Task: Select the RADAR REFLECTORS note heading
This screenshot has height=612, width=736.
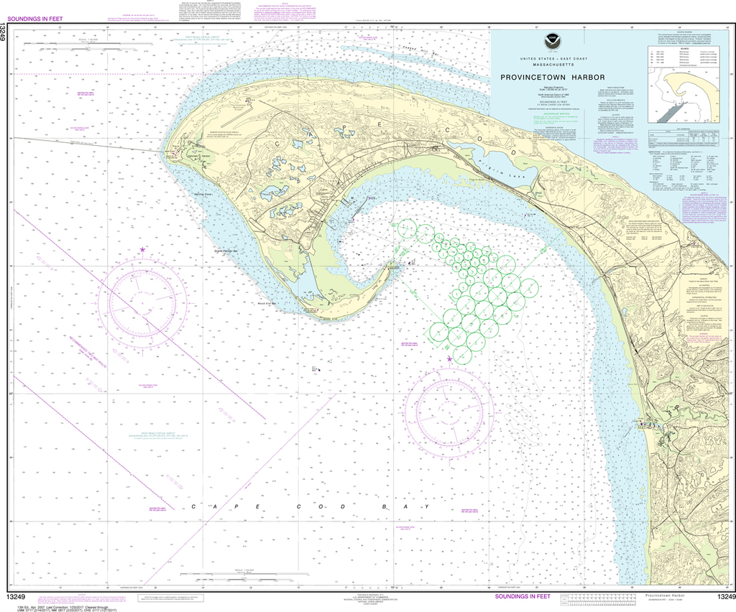Action: point(615,87)
